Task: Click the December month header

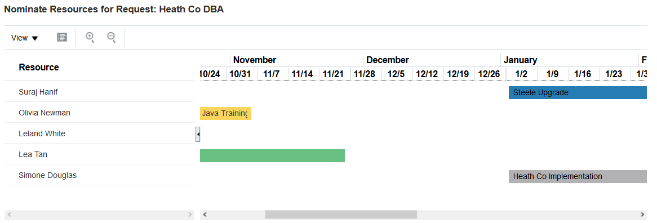Action: click(x=388, y=60)
